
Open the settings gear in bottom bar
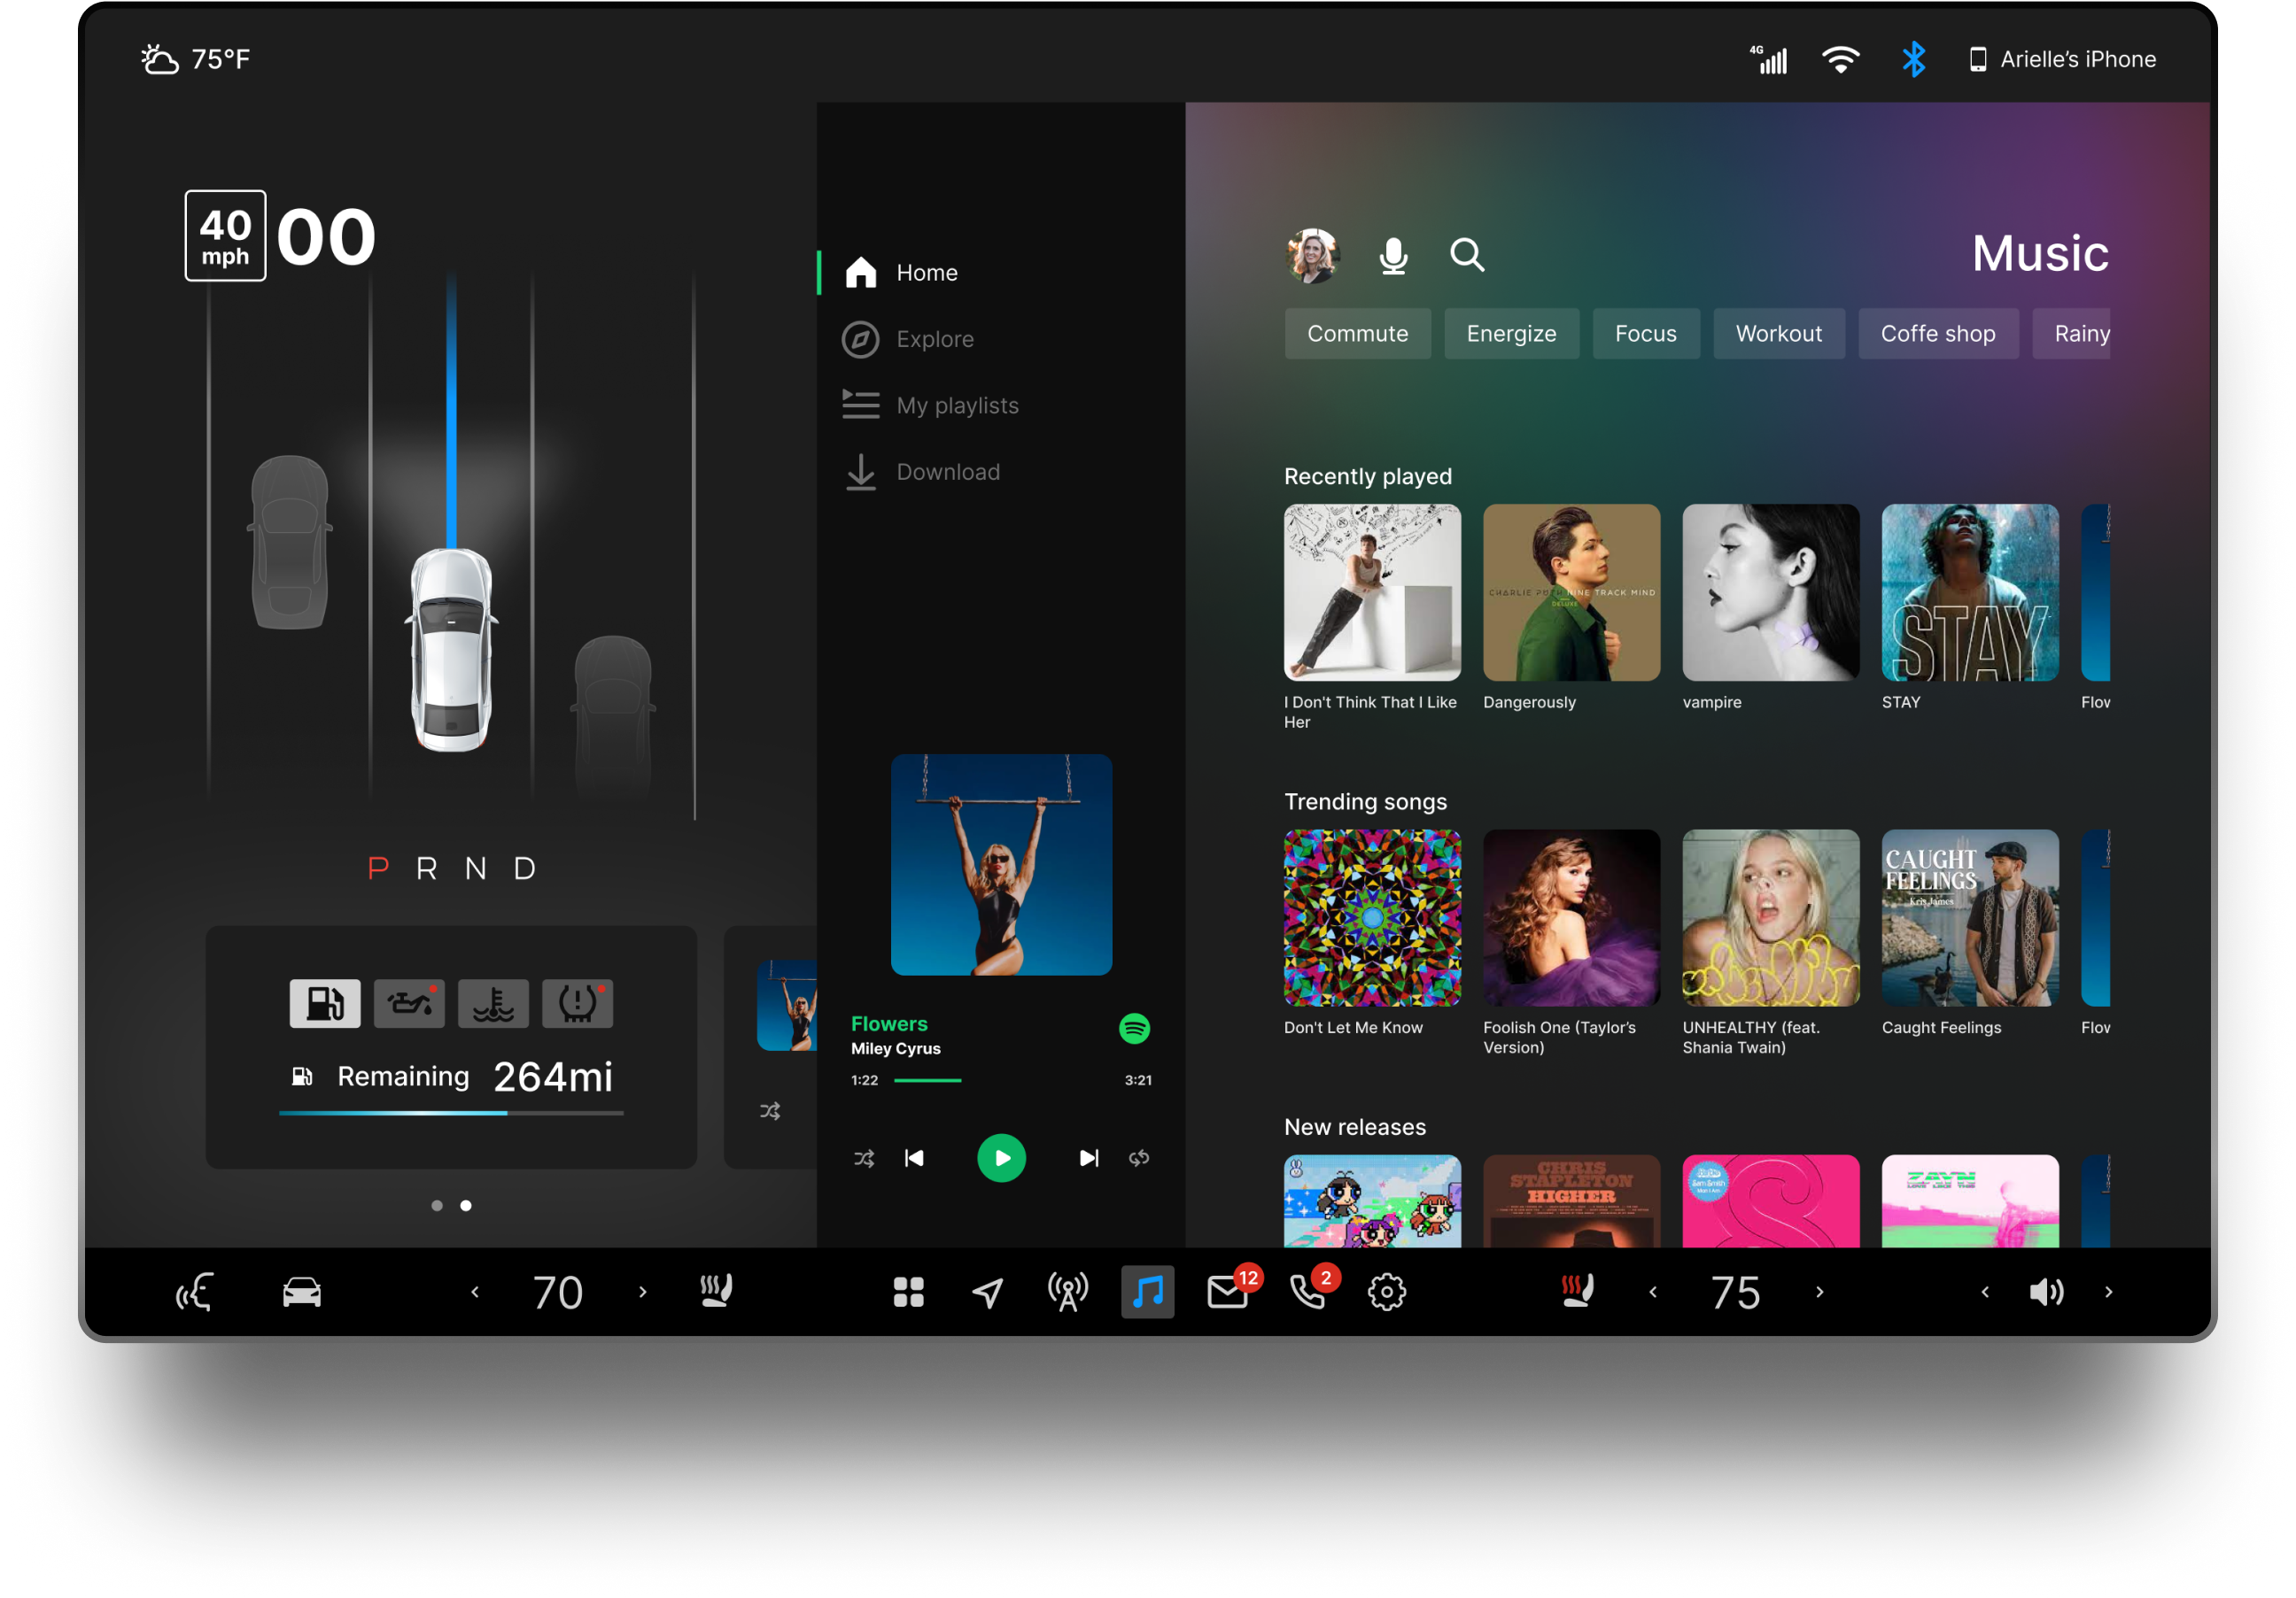click(1386, 1293)
